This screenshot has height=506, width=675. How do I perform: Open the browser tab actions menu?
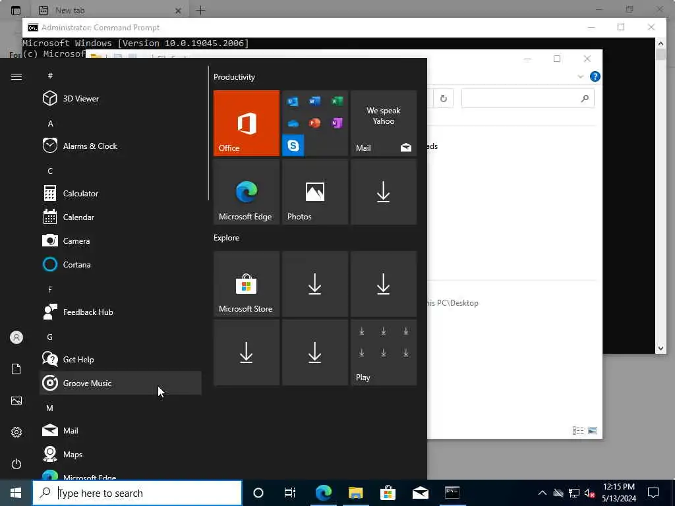(x=16, y=11)
